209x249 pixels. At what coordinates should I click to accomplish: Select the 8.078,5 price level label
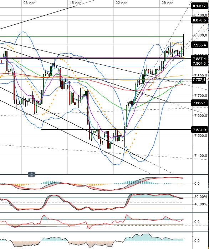click(199, 20)
